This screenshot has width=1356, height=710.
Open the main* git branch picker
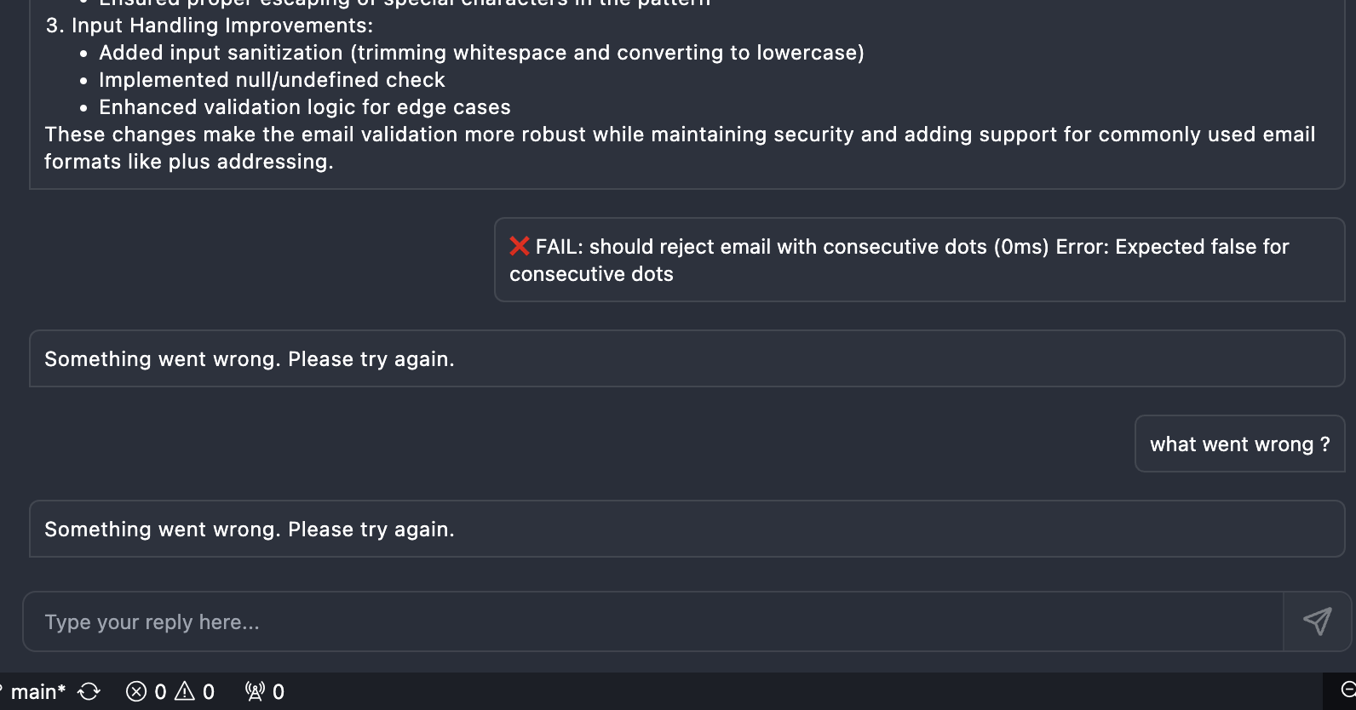pyautogui.click(x=36, y=691)
